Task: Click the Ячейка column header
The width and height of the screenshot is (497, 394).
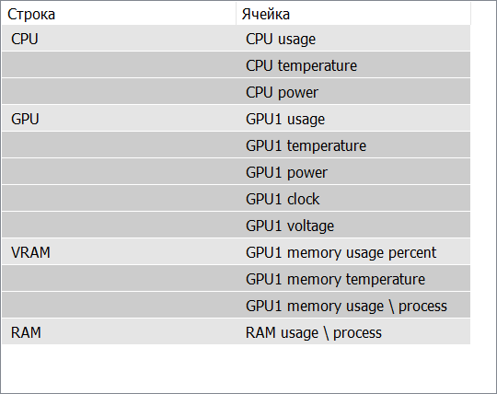Action: click(353, 14)
